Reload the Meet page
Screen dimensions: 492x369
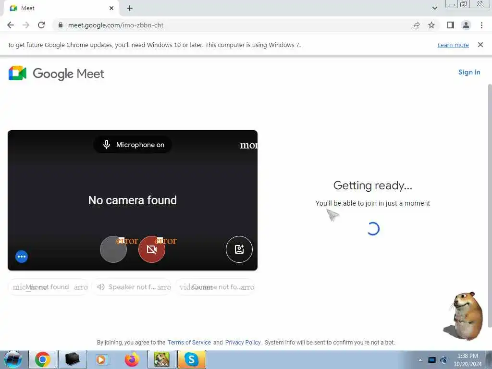(x=41, y=25)
